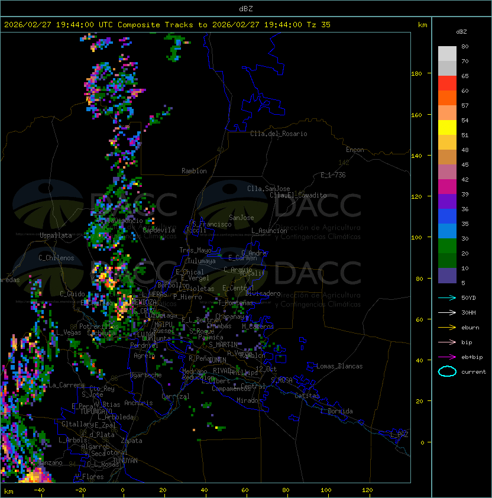The image size is (492, 498).
Task: Click the La_Carrera label on map
Action: pyautogui.click(x=66, y=385)
